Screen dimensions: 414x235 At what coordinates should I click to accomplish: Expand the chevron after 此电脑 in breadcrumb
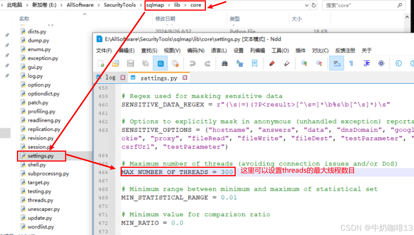(x=27, y=5)
